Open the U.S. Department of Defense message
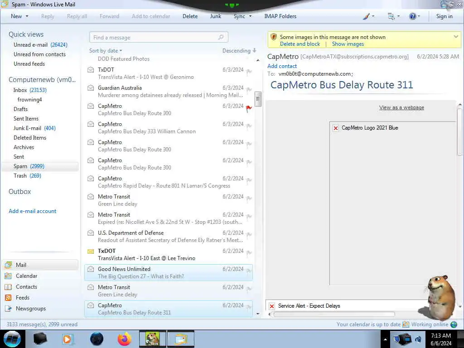Image resolution: width=464 pixels, height=348 pixels. pos(169,236)
